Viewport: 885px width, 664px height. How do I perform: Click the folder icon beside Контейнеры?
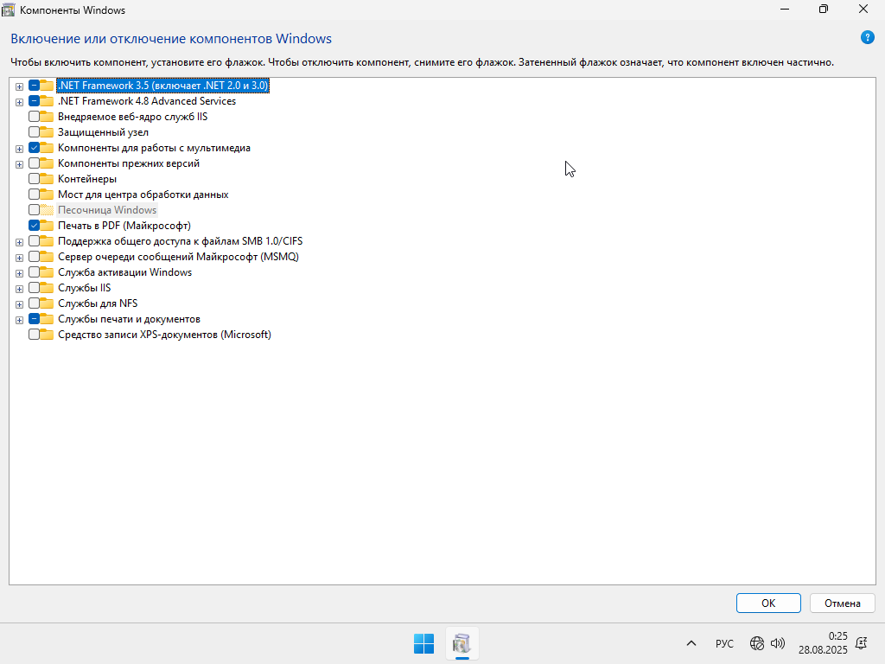(47, 179)
